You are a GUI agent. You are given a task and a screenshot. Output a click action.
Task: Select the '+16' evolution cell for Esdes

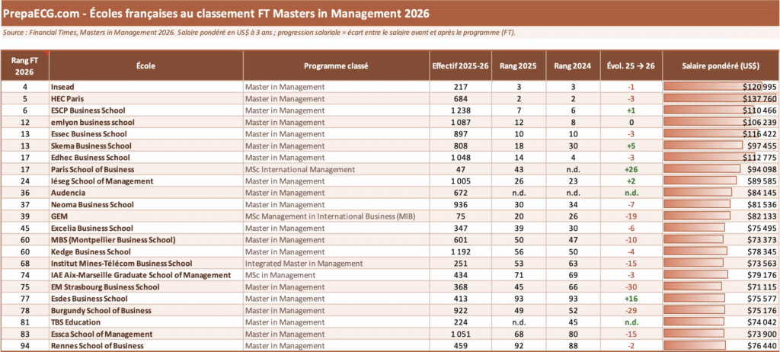(631, 298)
